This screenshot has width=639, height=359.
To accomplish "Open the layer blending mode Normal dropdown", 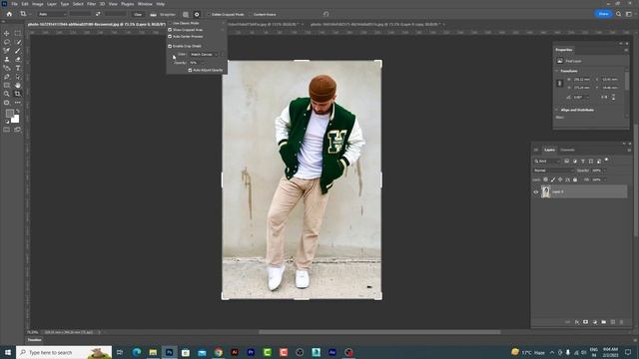I will pos(553,171).
